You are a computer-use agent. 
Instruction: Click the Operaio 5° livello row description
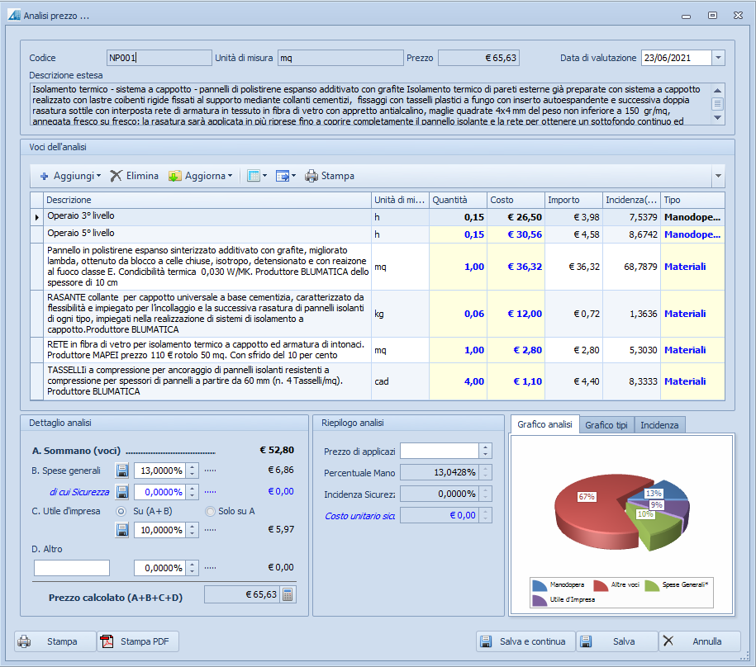207,234
